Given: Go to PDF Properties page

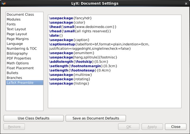Looking at the screenshot, I should pyautogui.click(x=24, y=58).
